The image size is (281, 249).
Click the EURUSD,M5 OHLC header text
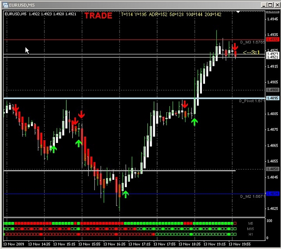(x=40, y=14)
